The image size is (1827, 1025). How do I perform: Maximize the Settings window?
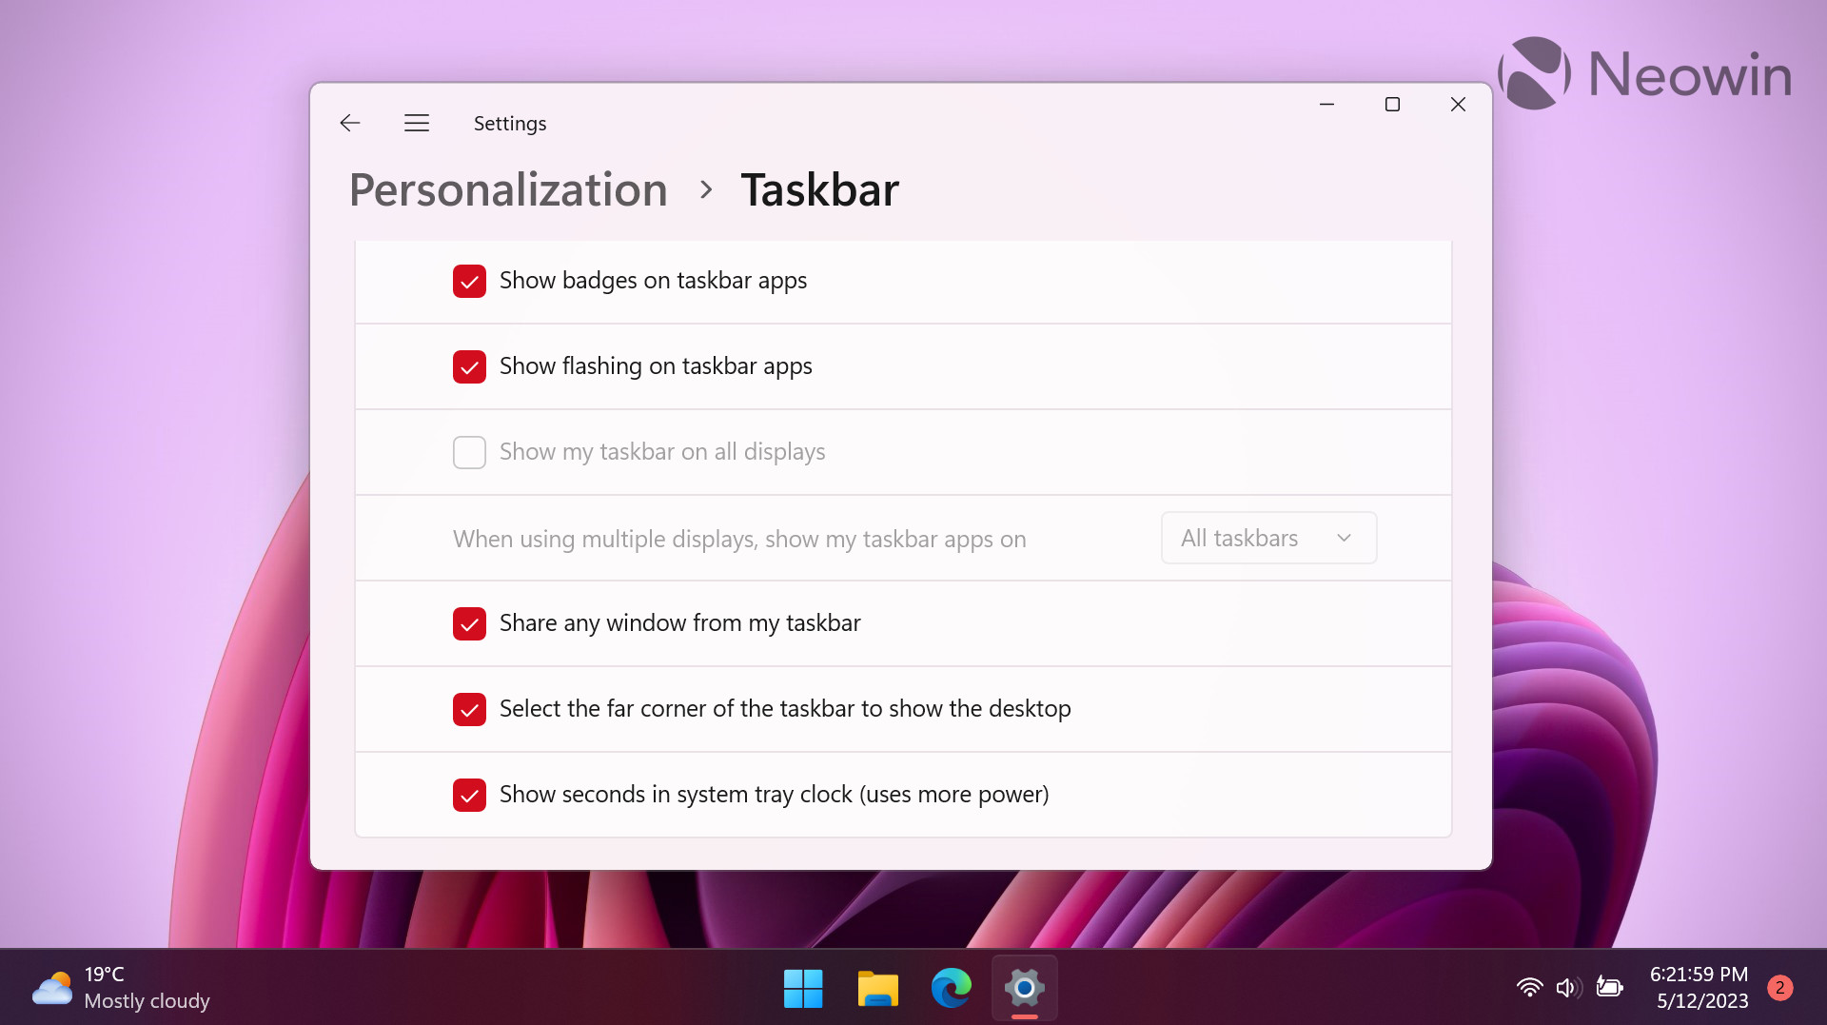(x=1392, y=104)
